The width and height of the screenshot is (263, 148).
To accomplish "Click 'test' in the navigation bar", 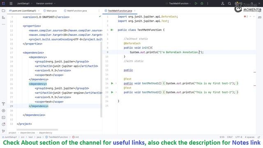I will (30, 137).
